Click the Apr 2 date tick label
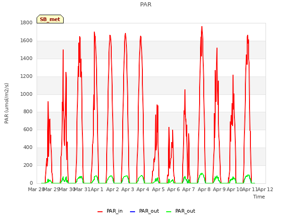293x220 pixels. 113,189
